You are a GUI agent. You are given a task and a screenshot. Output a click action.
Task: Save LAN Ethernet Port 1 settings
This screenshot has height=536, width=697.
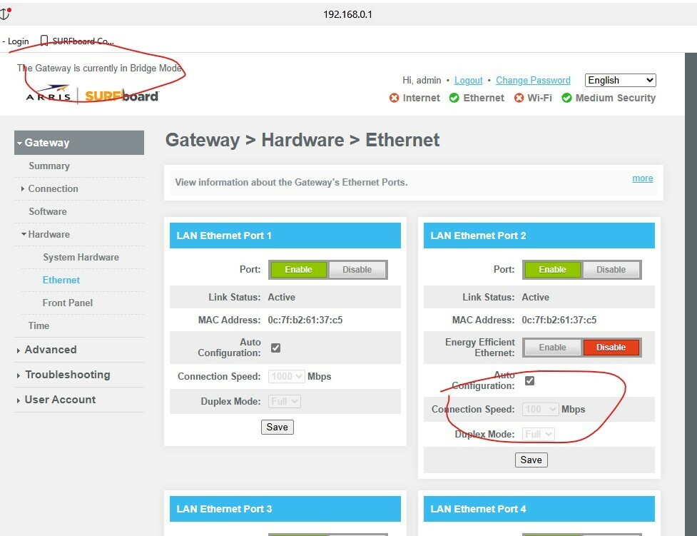[278, 427]
